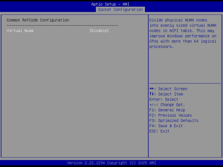Load F3: Optimized Defaults
This screenshot has width=223, height=167.
[x=174, y=121]
